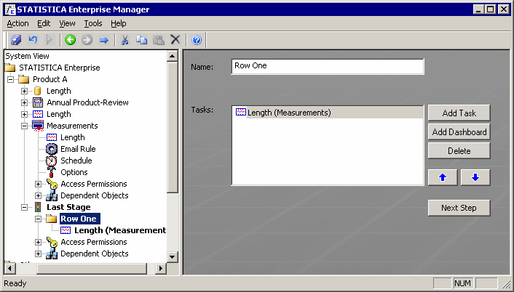This screenshot has height=292, width=514.
Task: Open the Action menu
Action: 17,23
